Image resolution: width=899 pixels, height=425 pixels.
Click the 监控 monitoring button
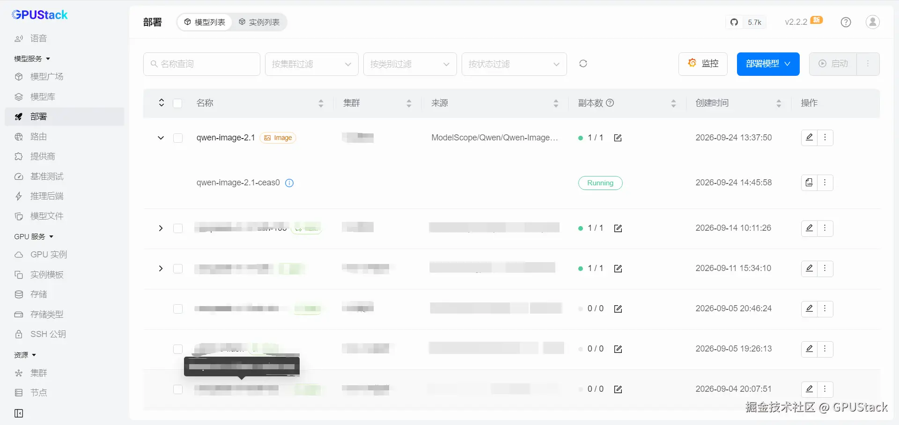click(x=703, y=64)
